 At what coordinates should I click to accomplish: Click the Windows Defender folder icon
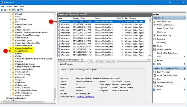[x=13, y=30]
